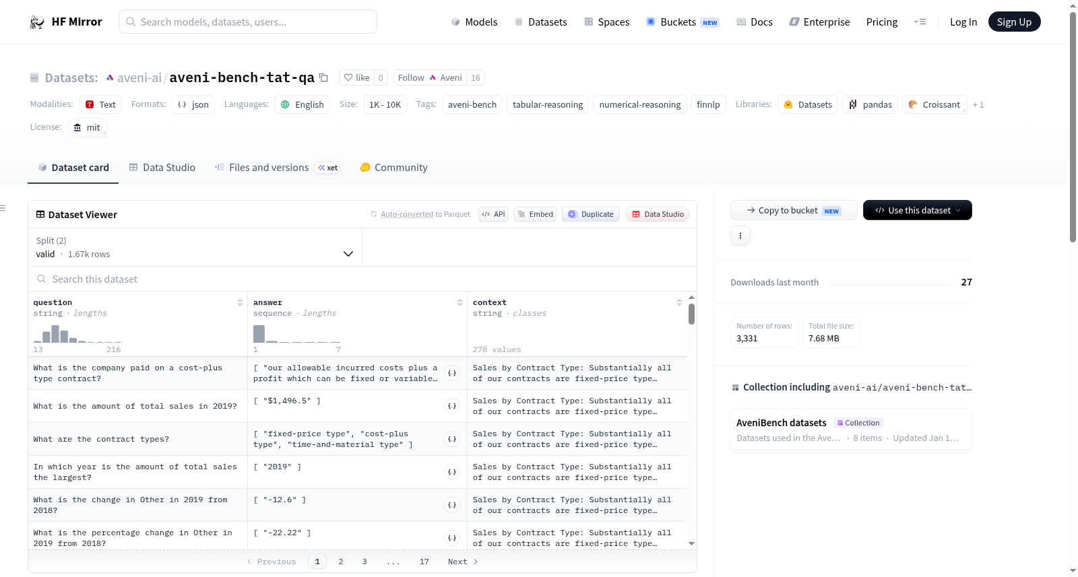This screenshot has height=577, width=1078.
Task: Select the mit license tag
Action: click(x=87, y=128)
